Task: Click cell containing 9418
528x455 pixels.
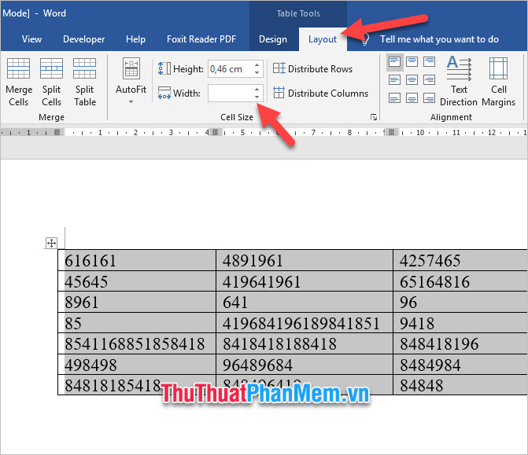Action: (460, 323)
